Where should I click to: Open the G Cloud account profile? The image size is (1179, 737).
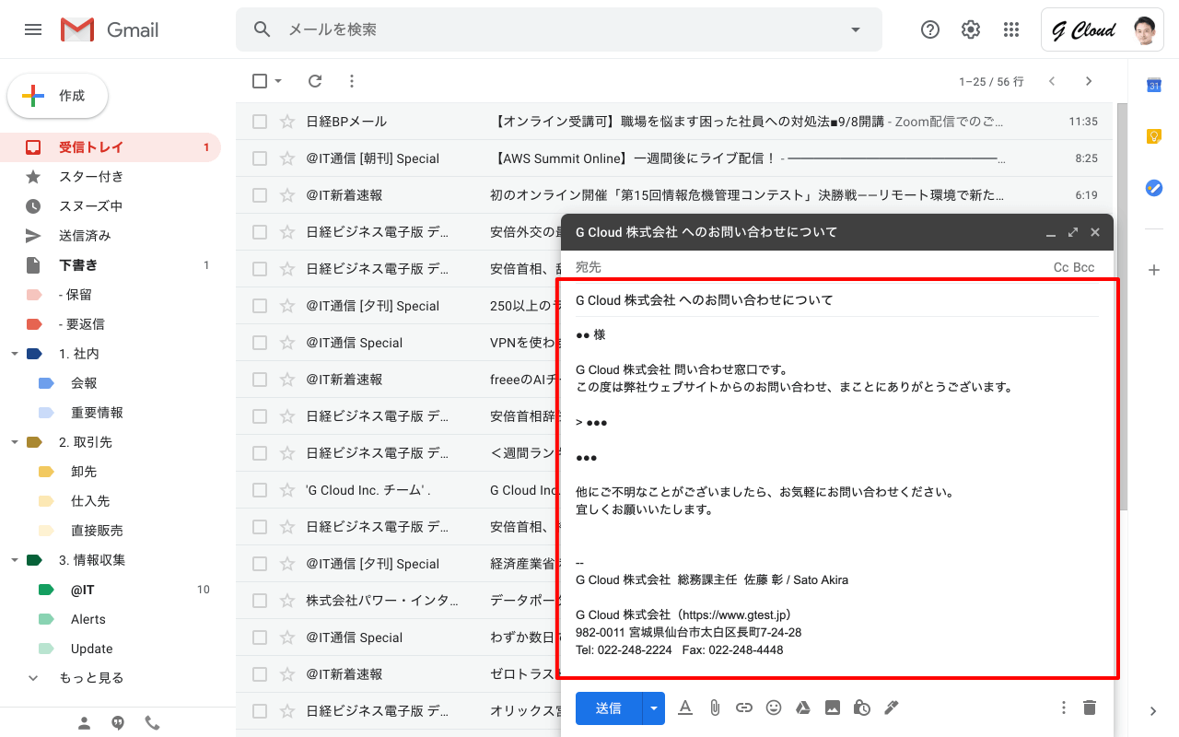[1103, 30]
